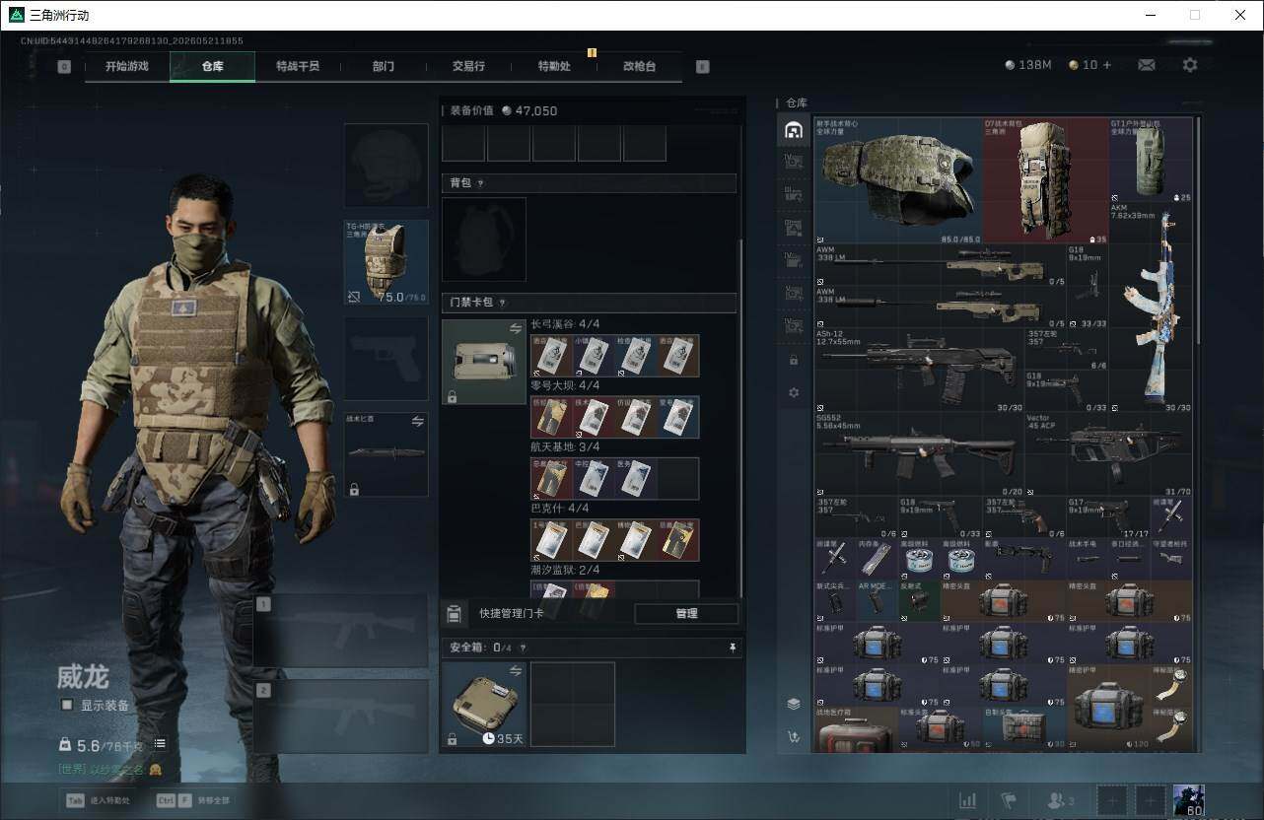Open the help icon next to 背包

pyautogui.click(x=480, y=183)
